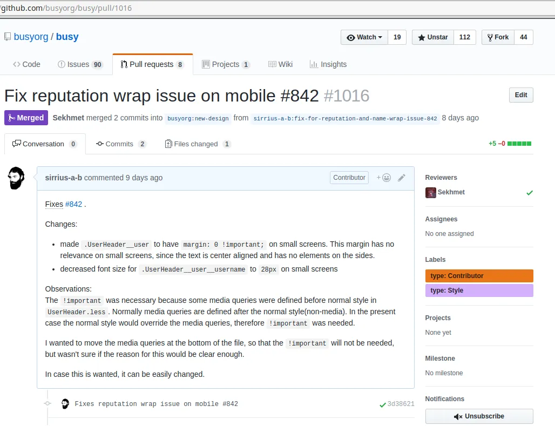View the 112 stargazers count

[x=464, y=37]
